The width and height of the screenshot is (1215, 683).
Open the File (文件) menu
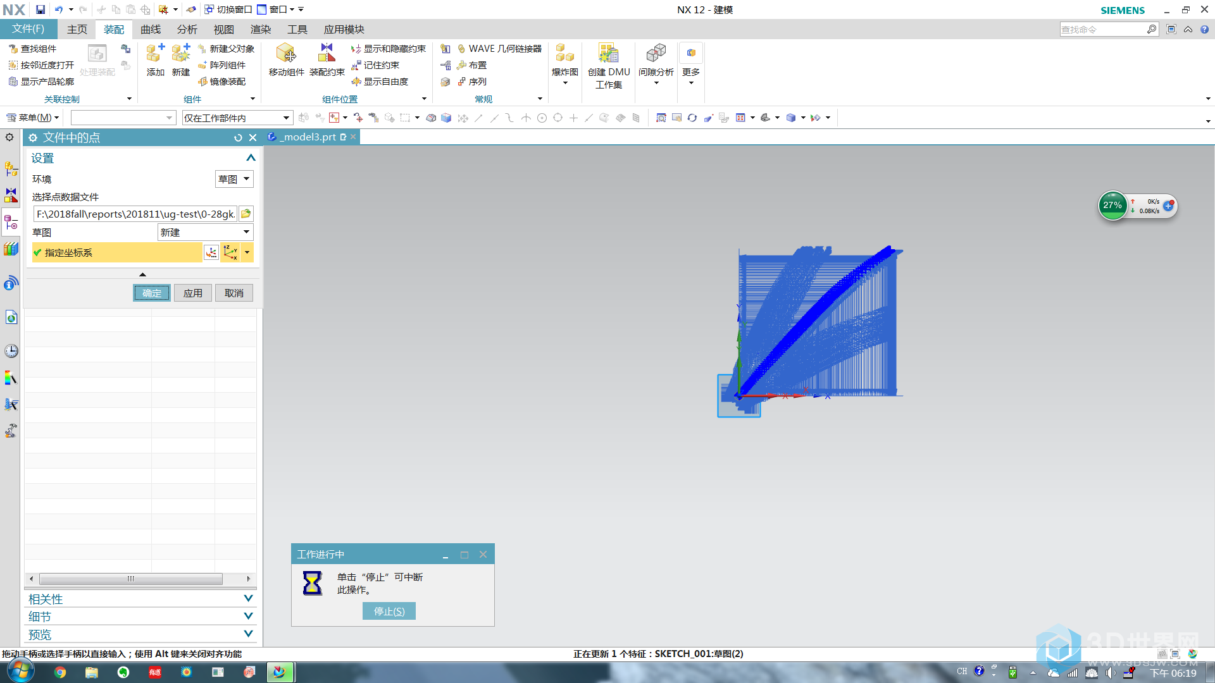click(28, 29)
